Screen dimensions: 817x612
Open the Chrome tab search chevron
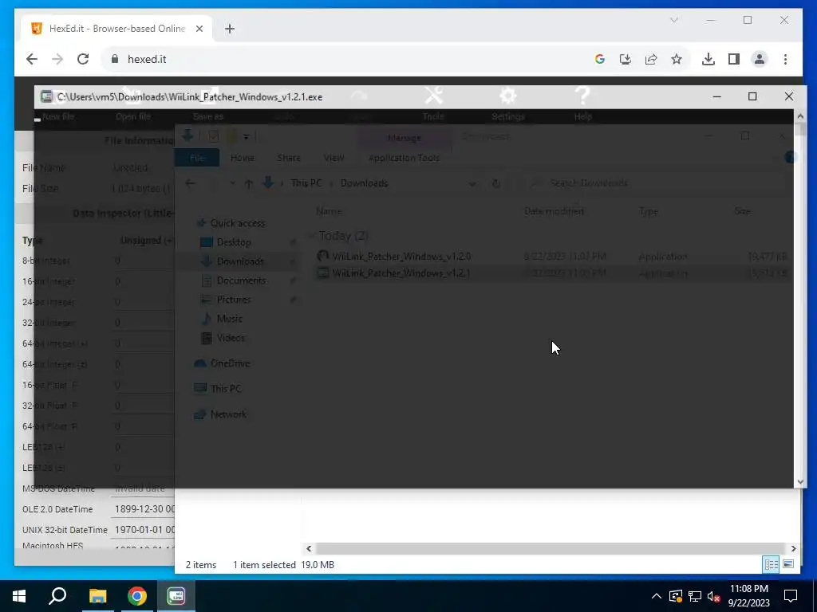[673, 20]
